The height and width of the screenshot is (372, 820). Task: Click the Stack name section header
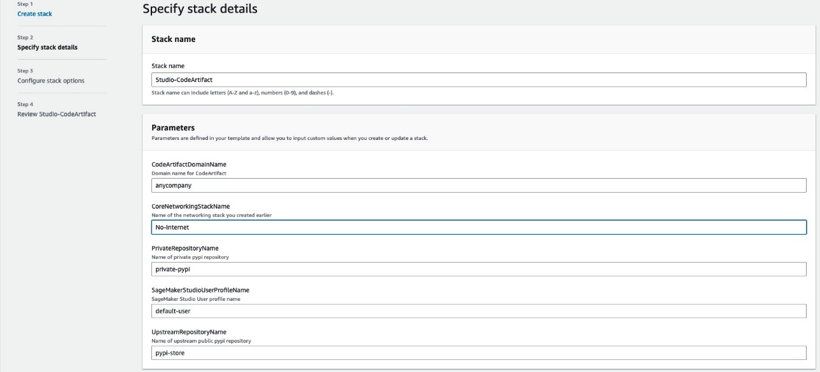coord(173,39)
